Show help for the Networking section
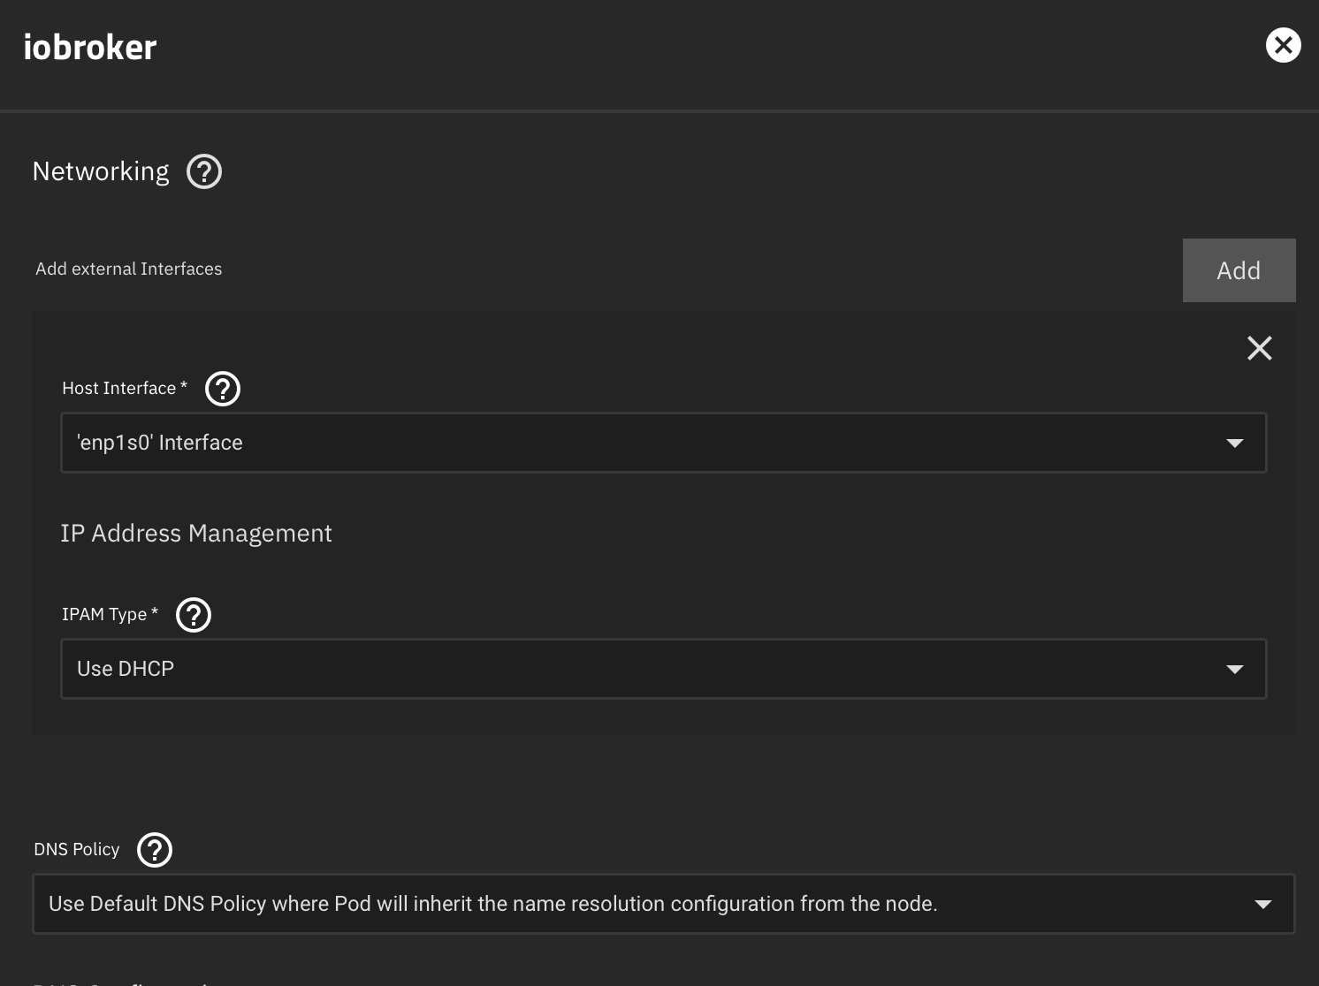 pos(204,171)
